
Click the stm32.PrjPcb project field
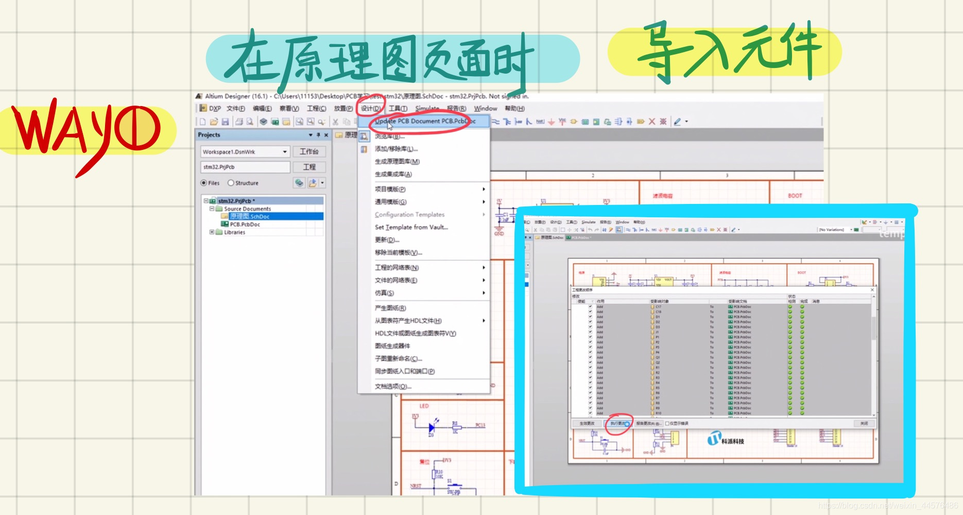pyautogui.click(x=245, y=167)
